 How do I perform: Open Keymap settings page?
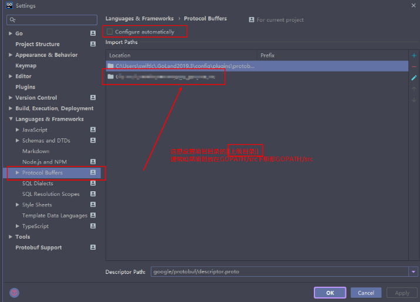pos(26,66)
